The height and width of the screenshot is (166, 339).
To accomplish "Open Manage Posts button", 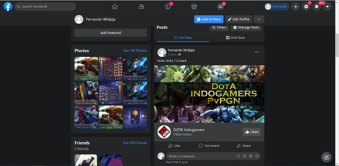I will pos(246,27).
